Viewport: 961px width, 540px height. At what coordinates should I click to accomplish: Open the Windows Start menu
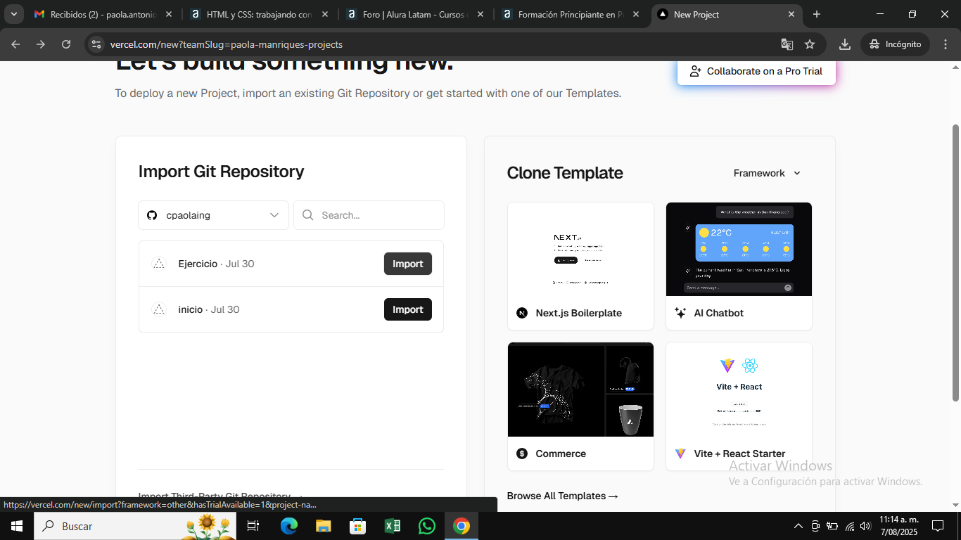tap(16, 526)
